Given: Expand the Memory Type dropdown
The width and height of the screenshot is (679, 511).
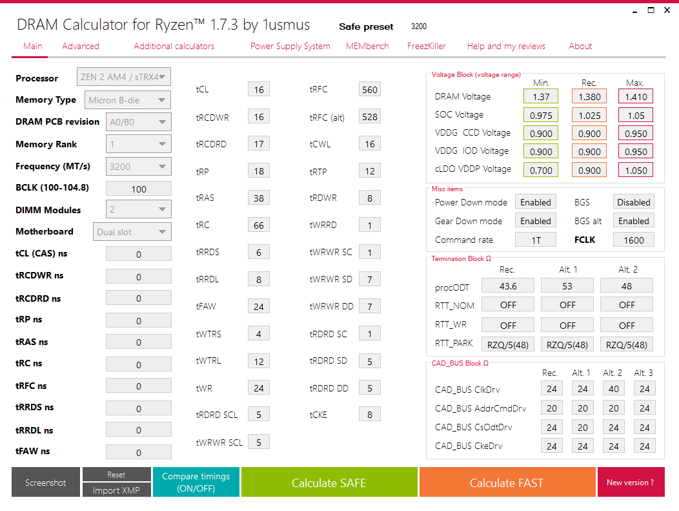Looking at the screenshot, I should [x=127, y=100].
